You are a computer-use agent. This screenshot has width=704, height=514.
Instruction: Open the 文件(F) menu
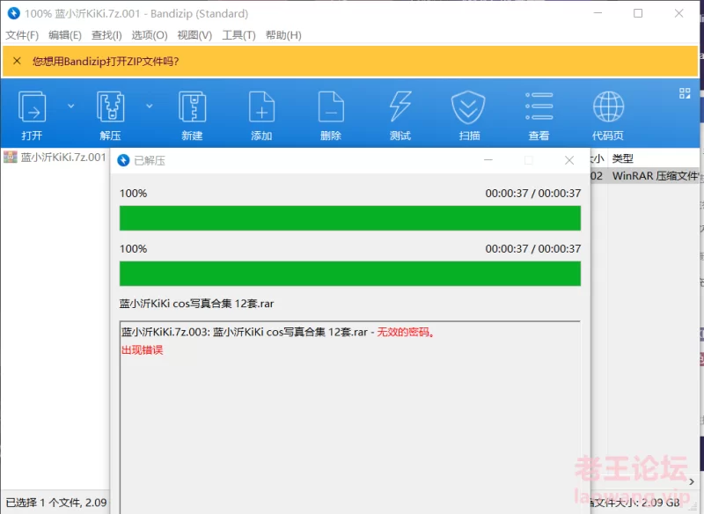click(x=22, y=35)
